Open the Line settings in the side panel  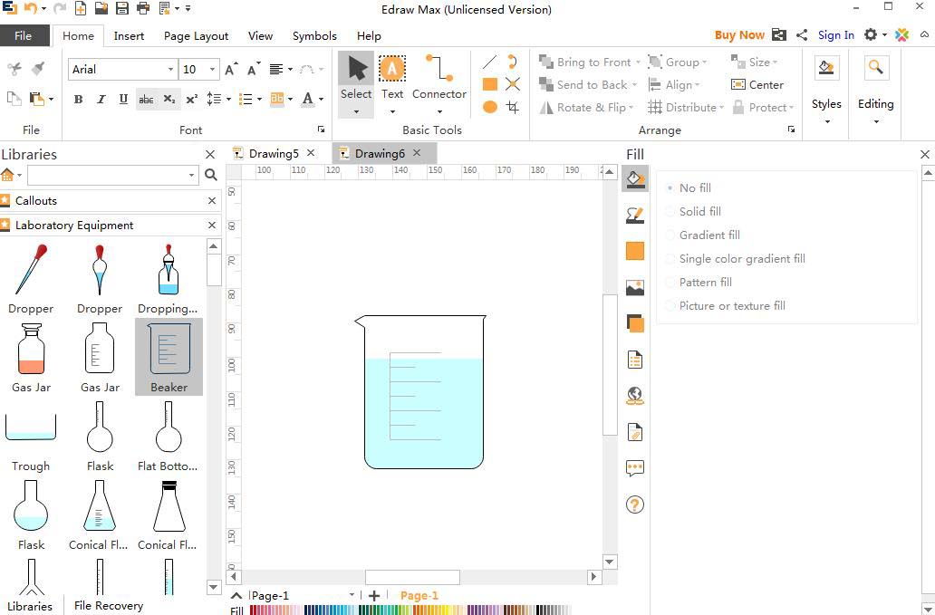click(x=635, y=215)
